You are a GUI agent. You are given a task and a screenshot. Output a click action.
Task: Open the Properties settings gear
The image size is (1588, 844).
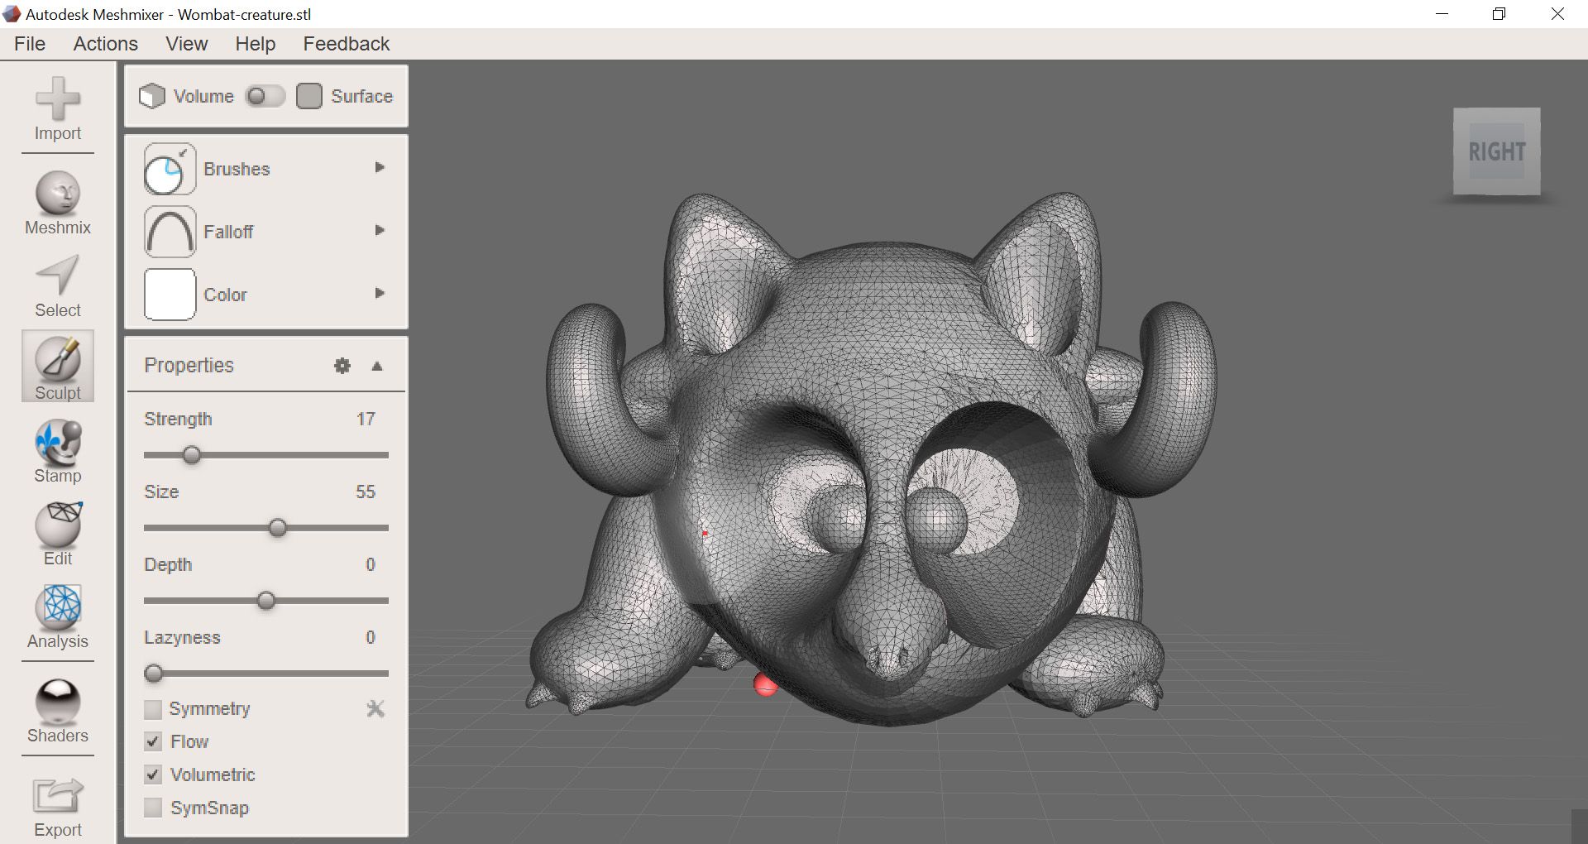[342, 365]
